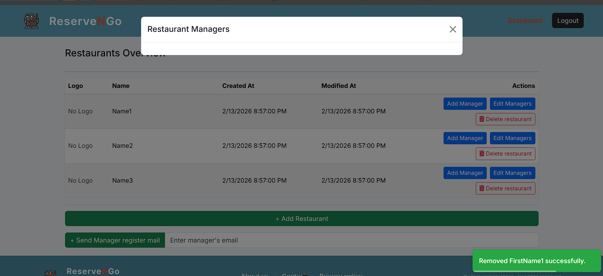The height and width of the screenshot is (276, 603).
Task: Click the footer ReserveNGo logo icon
Action: click(x=50, y=273)
